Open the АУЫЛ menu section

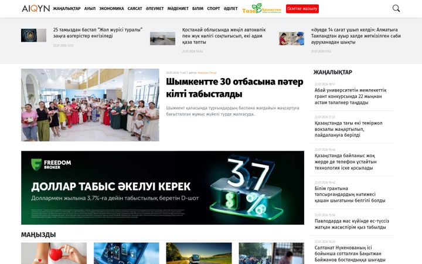(90, 9)
